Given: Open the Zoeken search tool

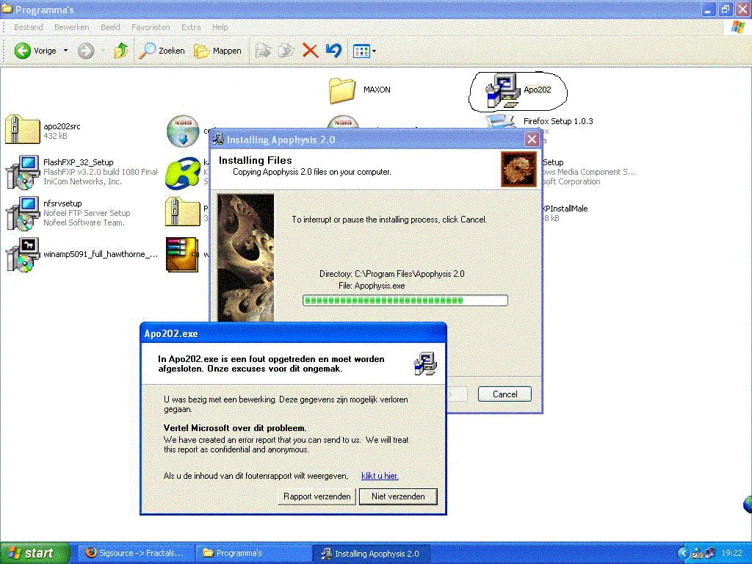Looking at the screenshot, I should pyautogui.click(x=162, y=51).
